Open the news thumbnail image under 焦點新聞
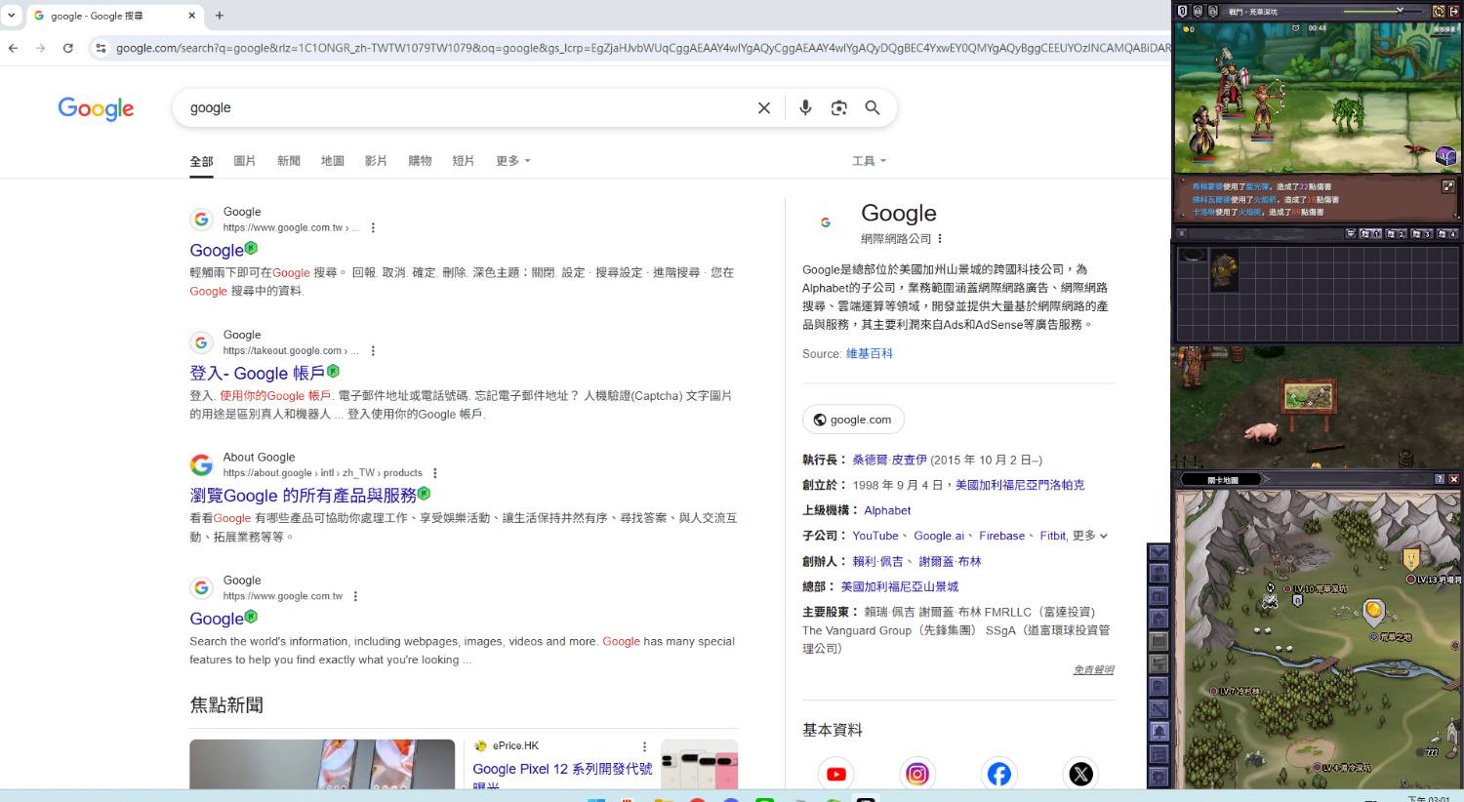The image size is (1464, 802). (322, 764)
